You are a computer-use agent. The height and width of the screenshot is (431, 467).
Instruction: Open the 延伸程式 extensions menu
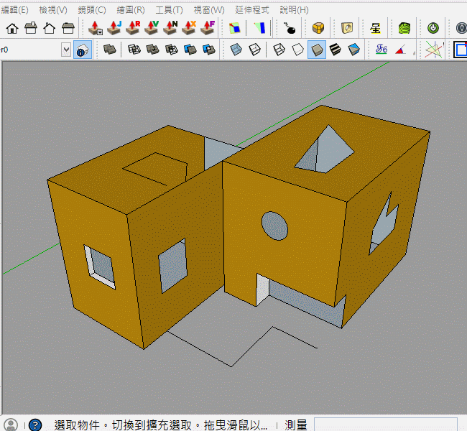[x=251, y=10]
